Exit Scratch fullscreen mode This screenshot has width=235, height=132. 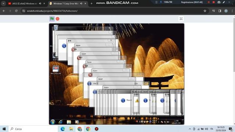coord(181,19)
